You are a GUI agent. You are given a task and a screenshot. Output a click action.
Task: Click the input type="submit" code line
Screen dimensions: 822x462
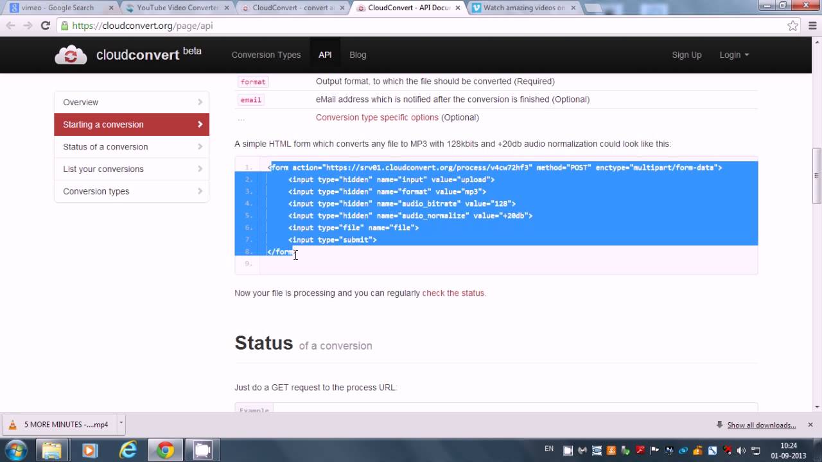point(333,240)
